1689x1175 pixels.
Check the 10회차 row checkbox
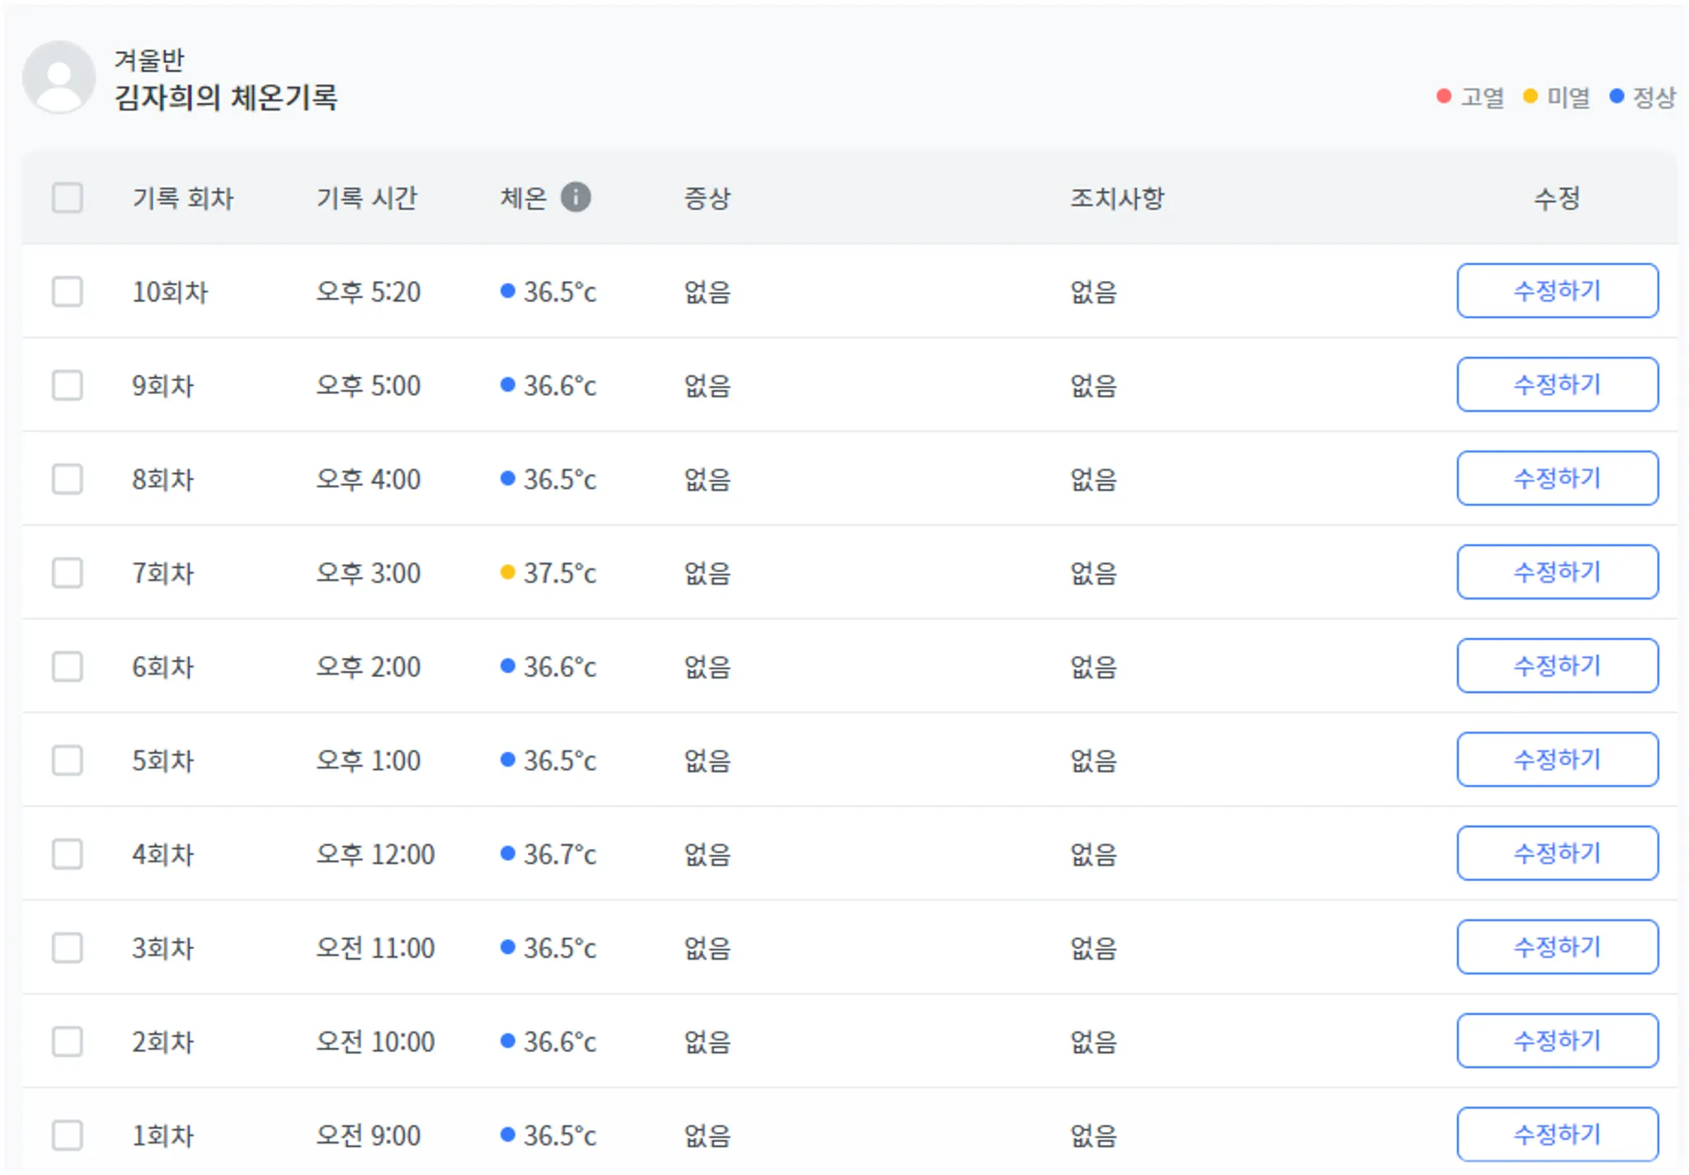(x=67, y=291)
